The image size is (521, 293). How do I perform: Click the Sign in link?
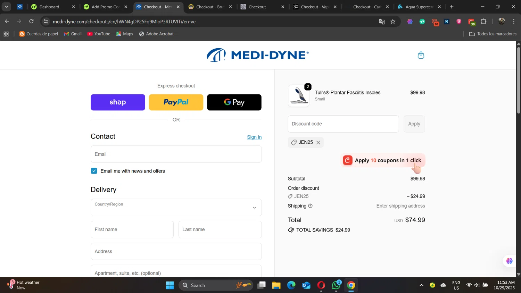pyautogui.click(x=254, y=137)
